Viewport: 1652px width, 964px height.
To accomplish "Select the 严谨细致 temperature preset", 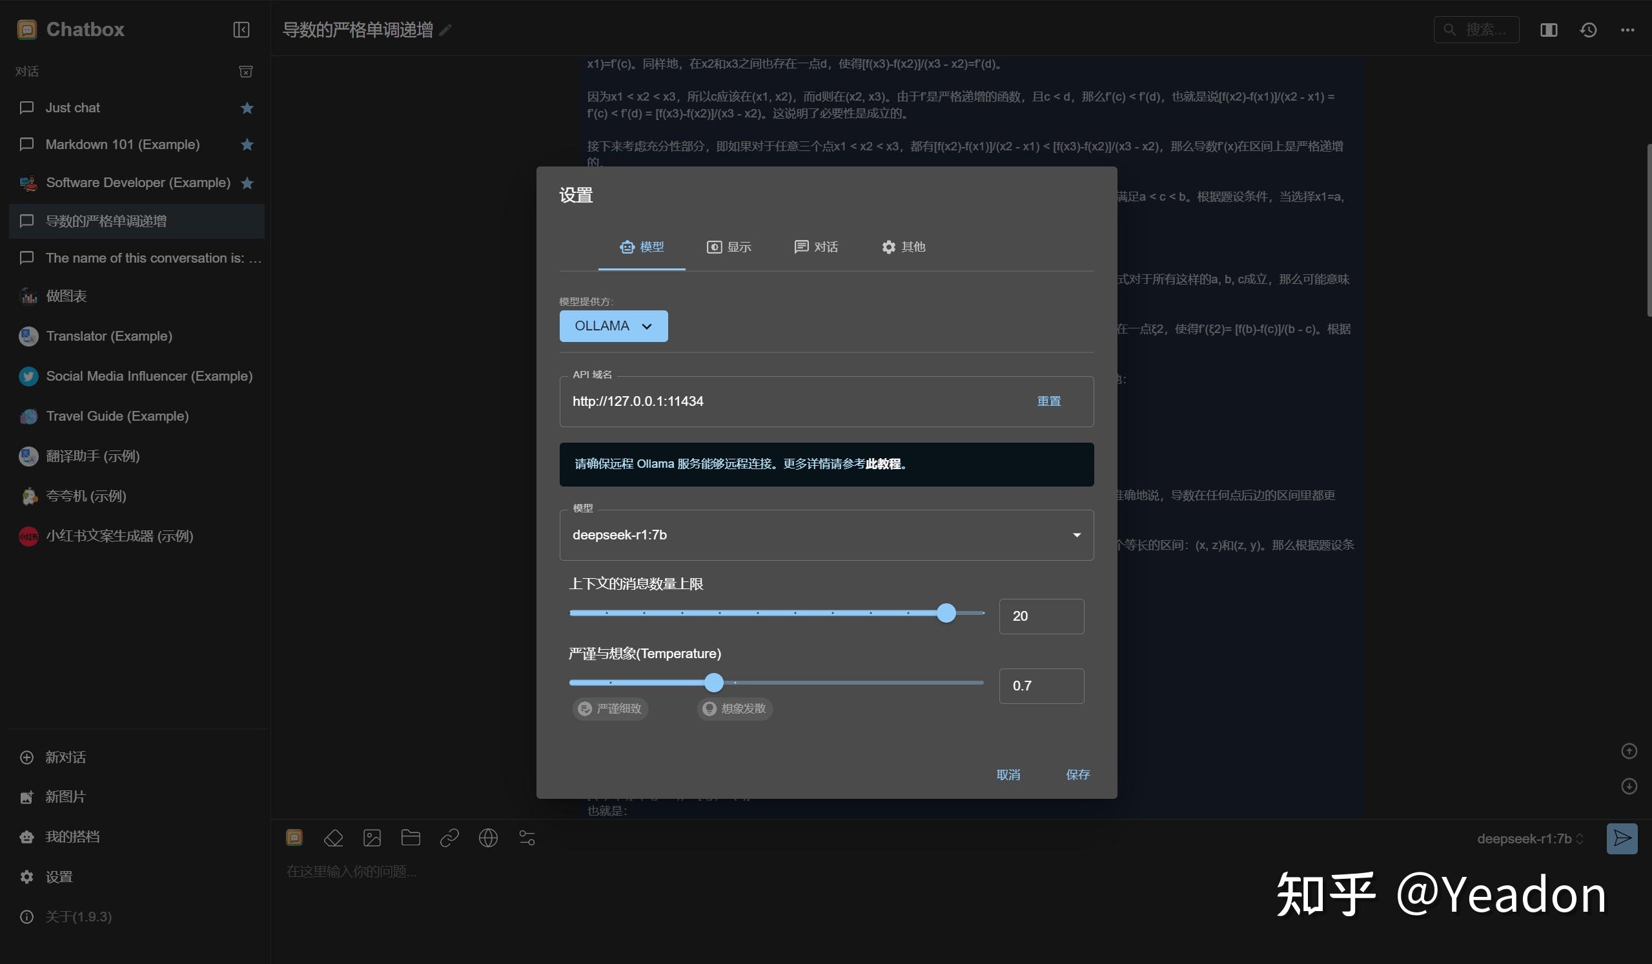I will 609,708.
